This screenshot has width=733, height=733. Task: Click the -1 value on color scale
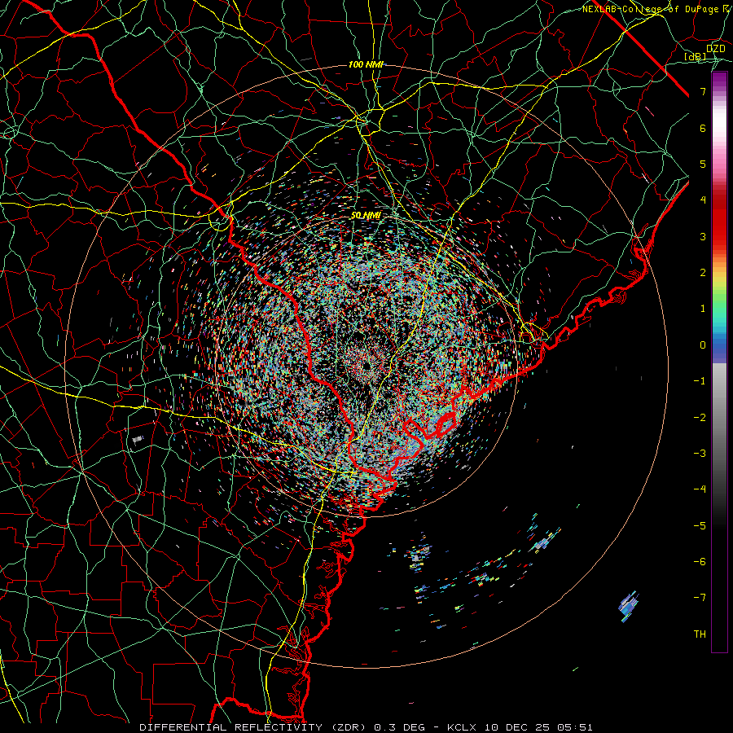coord(700,381)
